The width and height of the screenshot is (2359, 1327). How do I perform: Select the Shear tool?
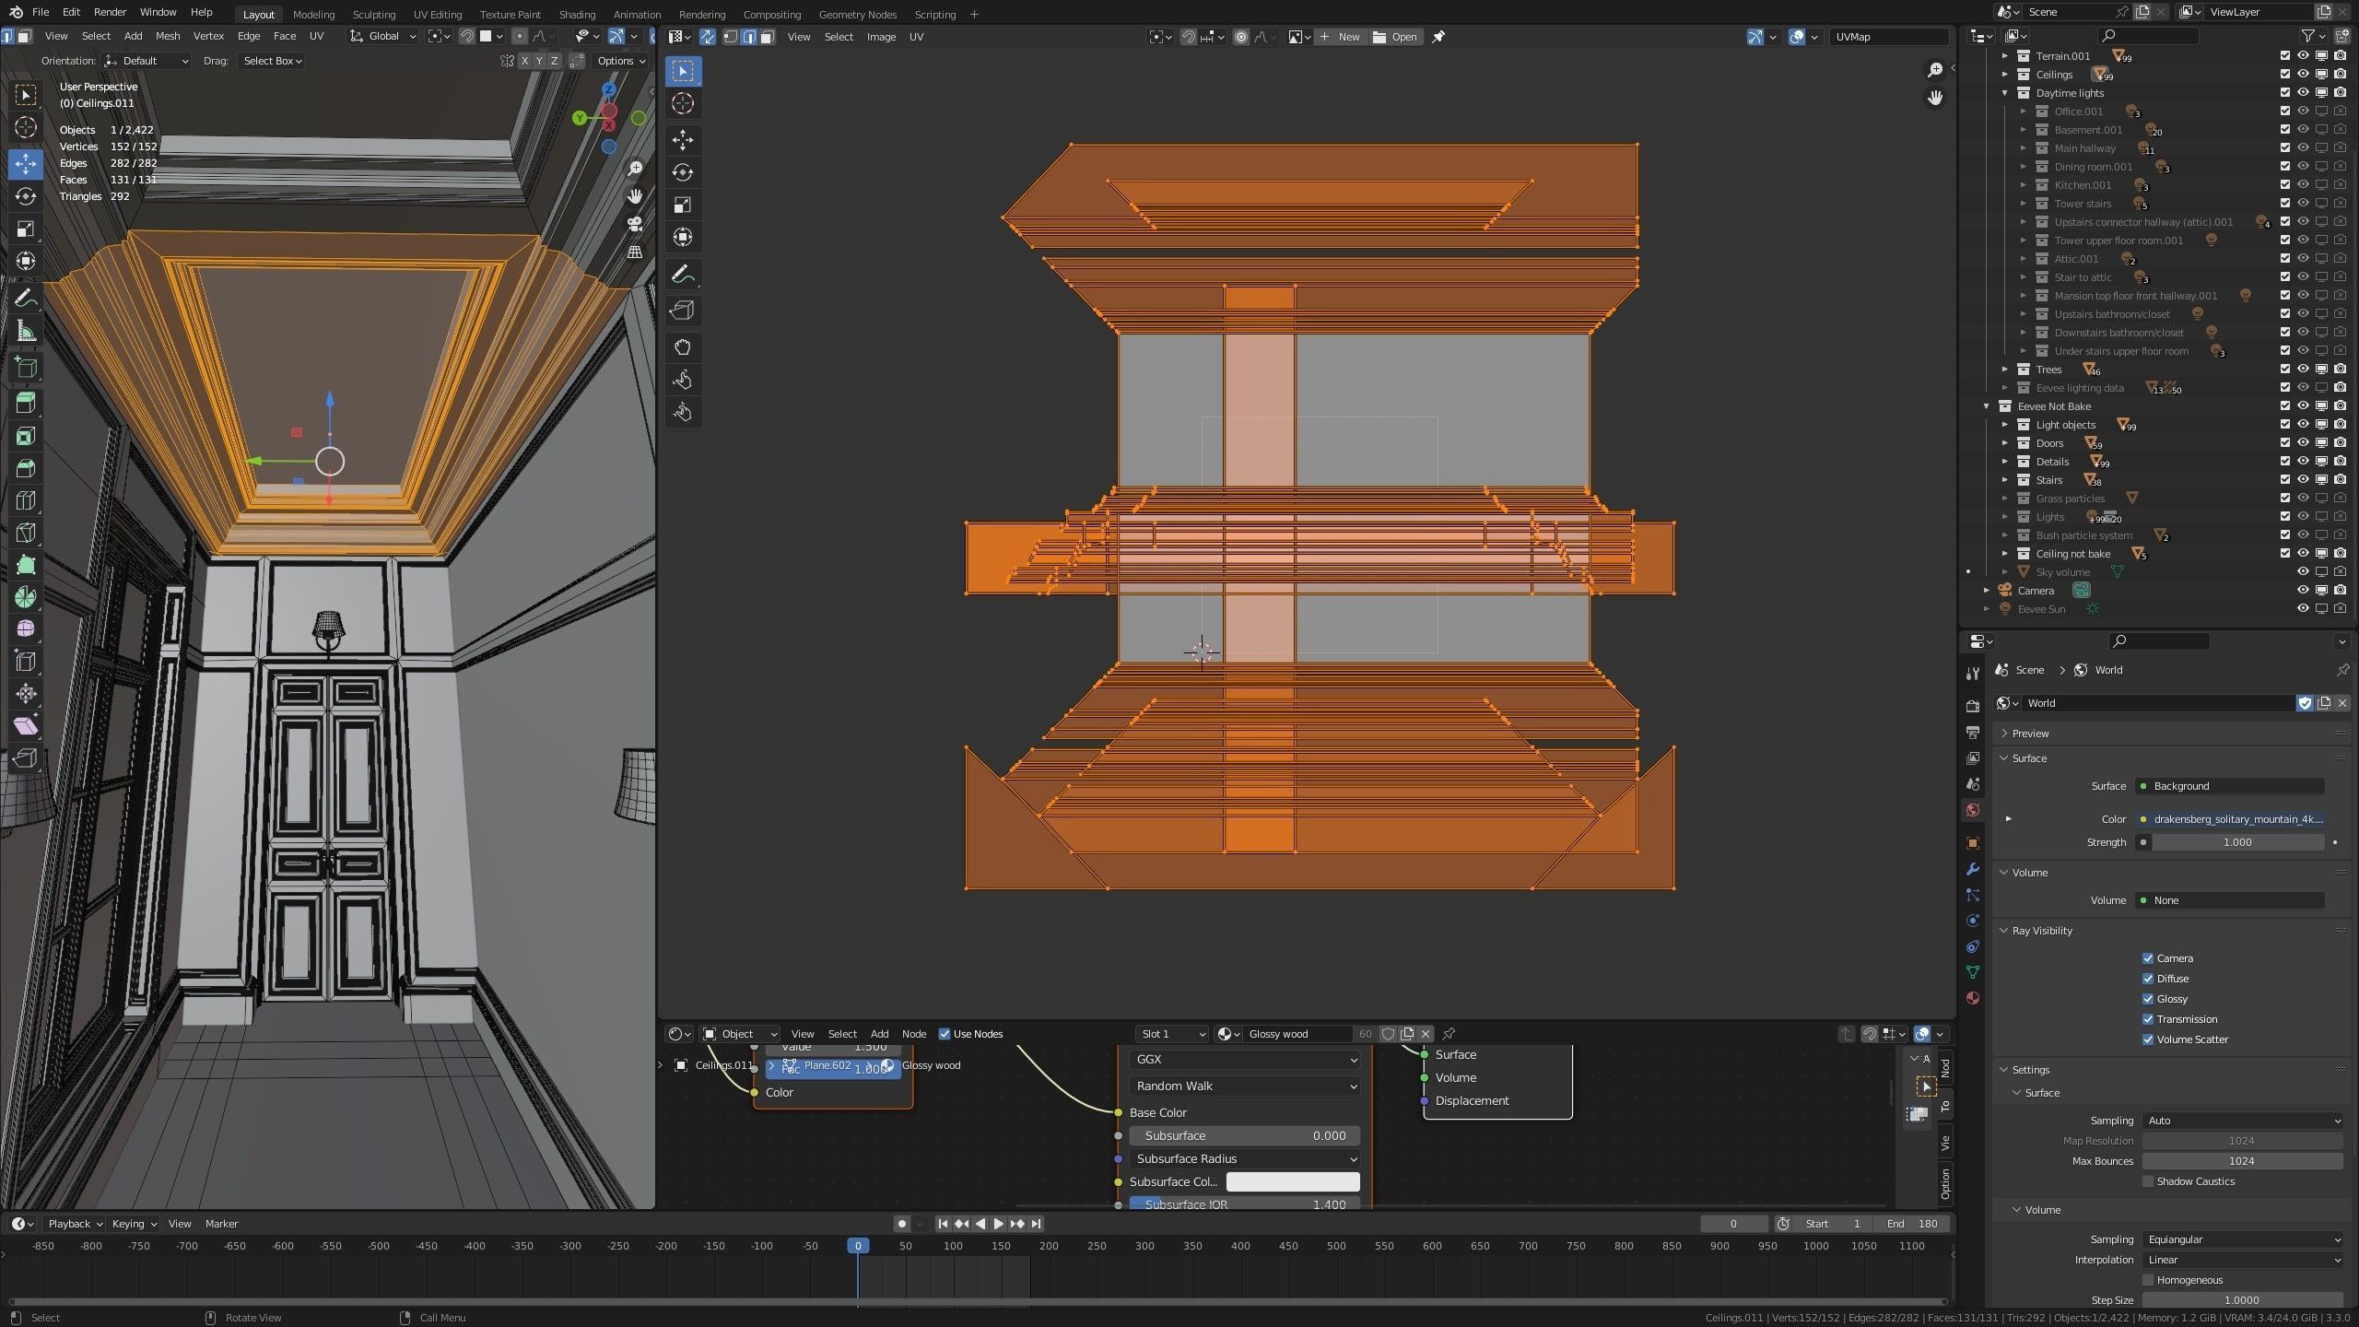(x=26, y=726)
